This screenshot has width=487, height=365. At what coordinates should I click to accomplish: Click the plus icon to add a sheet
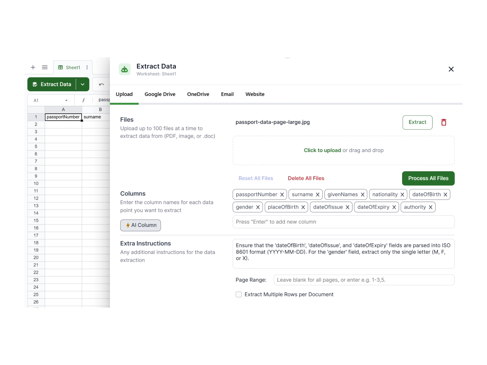click(33, 67)
